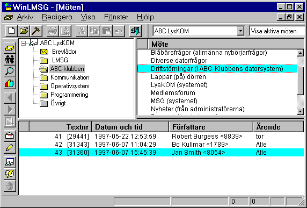Select the LMSG folder in tree
Viewport: 307px width, 208px height.
[x=60, y=60]
